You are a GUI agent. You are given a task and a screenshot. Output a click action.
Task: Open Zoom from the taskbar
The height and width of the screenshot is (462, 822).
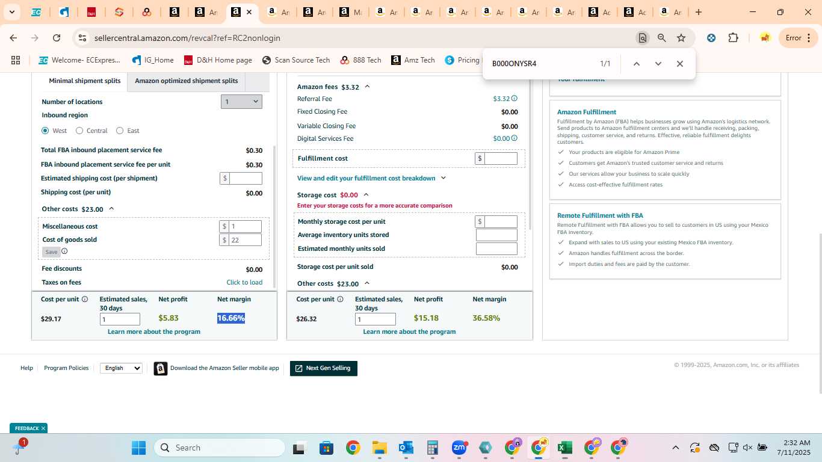(x=459, y=448)
